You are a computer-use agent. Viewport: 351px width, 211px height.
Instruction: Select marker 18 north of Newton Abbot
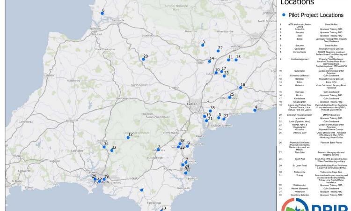coord(180,143)
